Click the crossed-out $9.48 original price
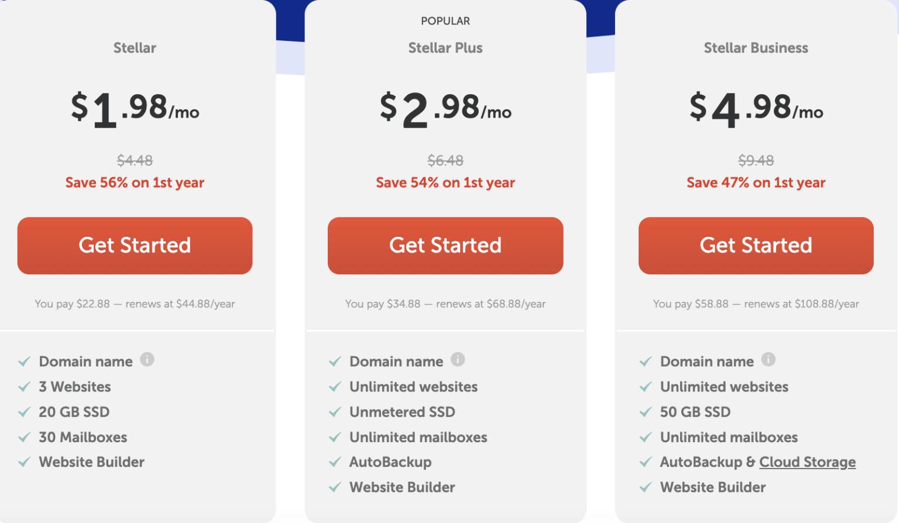 point(756,160)
